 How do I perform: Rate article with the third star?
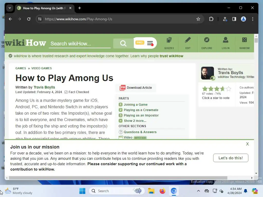[217, 88]
